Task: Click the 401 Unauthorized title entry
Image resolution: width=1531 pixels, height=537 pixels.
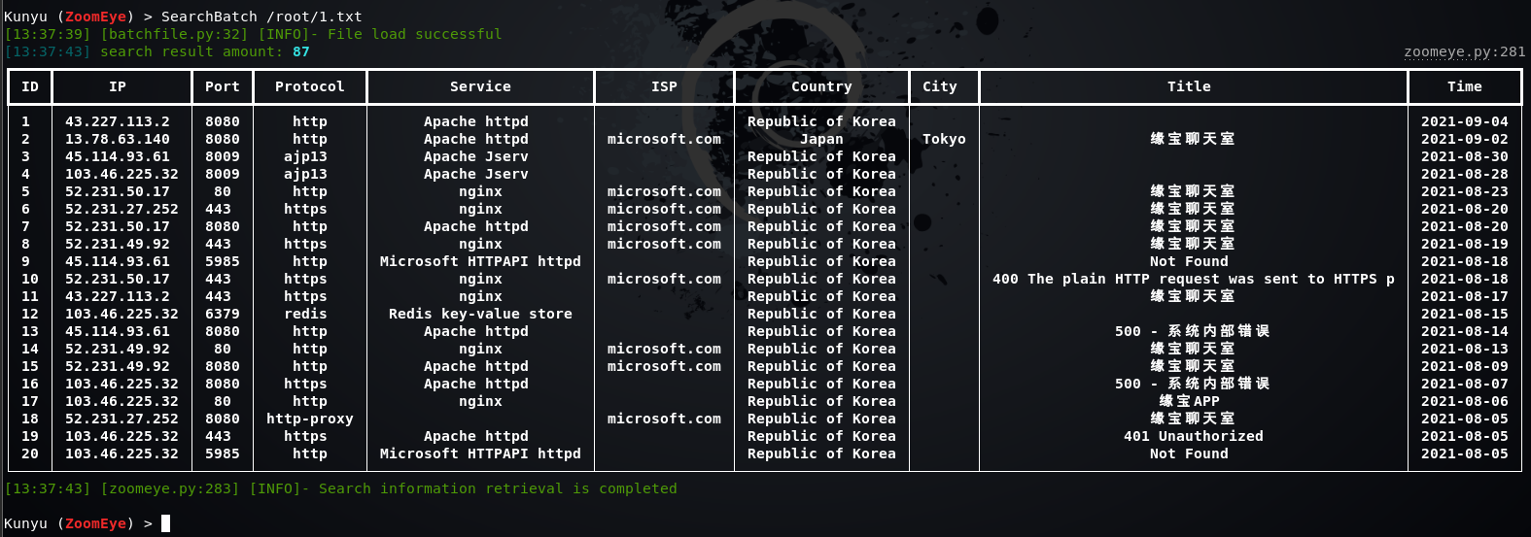Action: click(x=1194, y=436)
